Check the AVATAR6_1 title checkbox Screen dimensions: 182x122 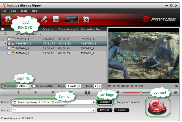click(9, 48)
